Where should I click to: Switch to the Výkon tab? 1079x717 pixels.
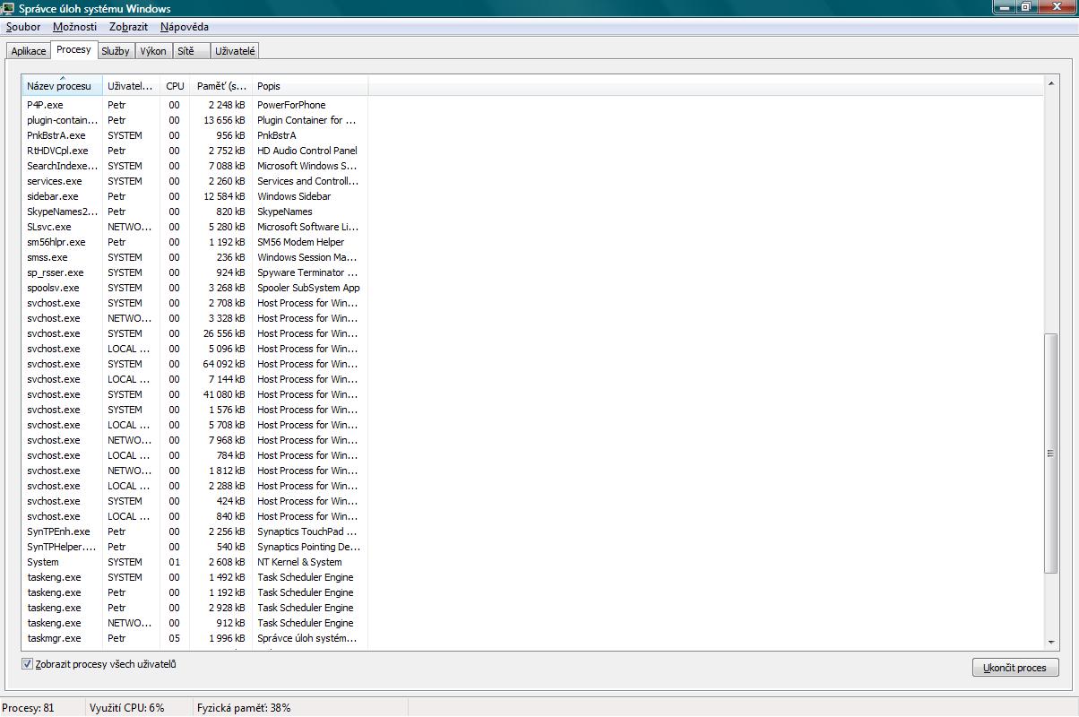click(x=153, y=51)
